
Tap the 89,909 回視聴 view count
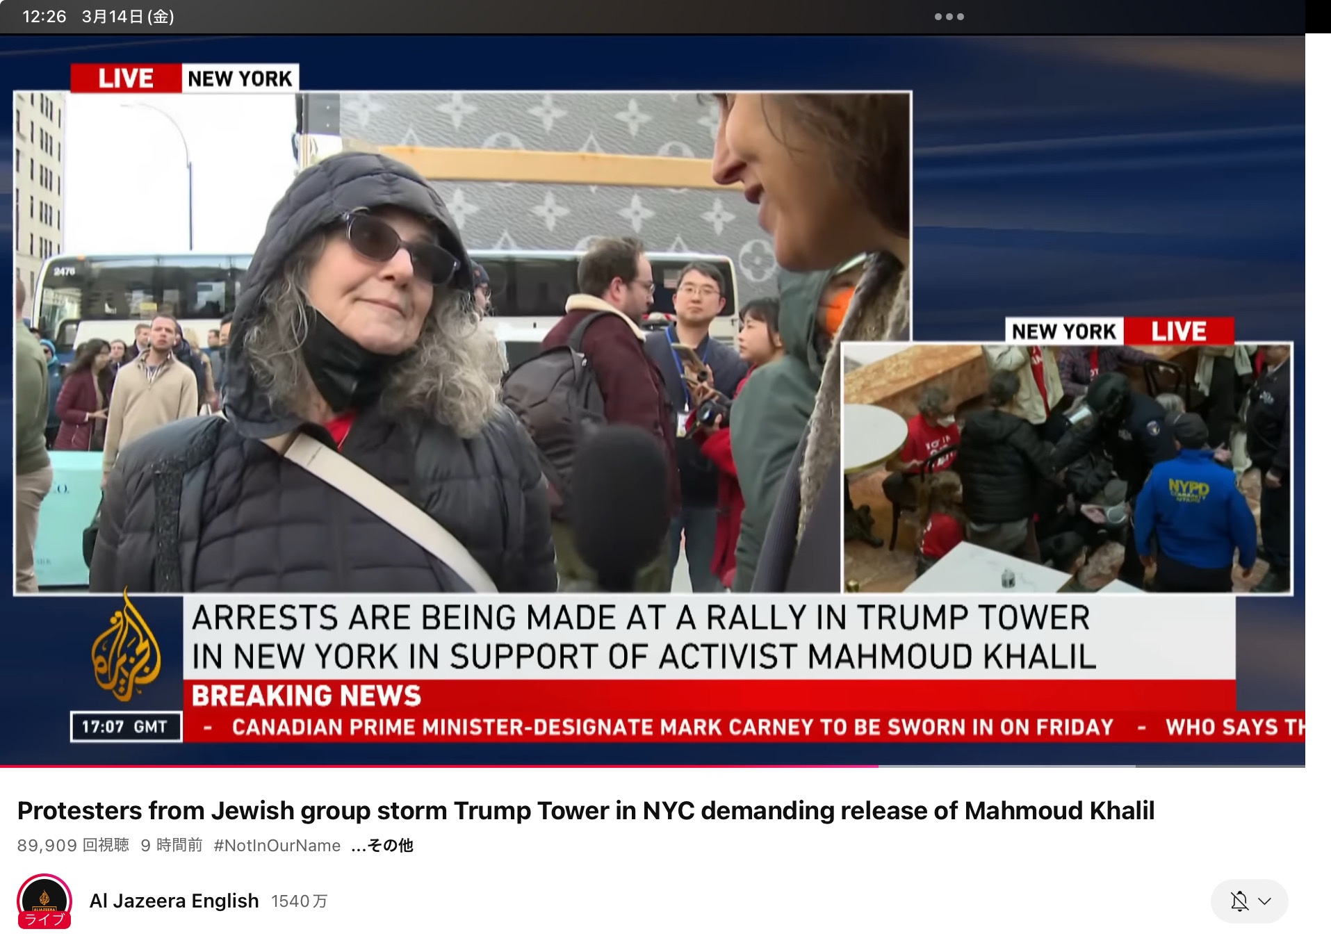[73, 845]
